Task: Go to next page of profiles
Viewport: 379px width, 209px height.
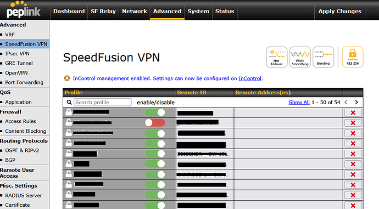Action: [356, 103]
